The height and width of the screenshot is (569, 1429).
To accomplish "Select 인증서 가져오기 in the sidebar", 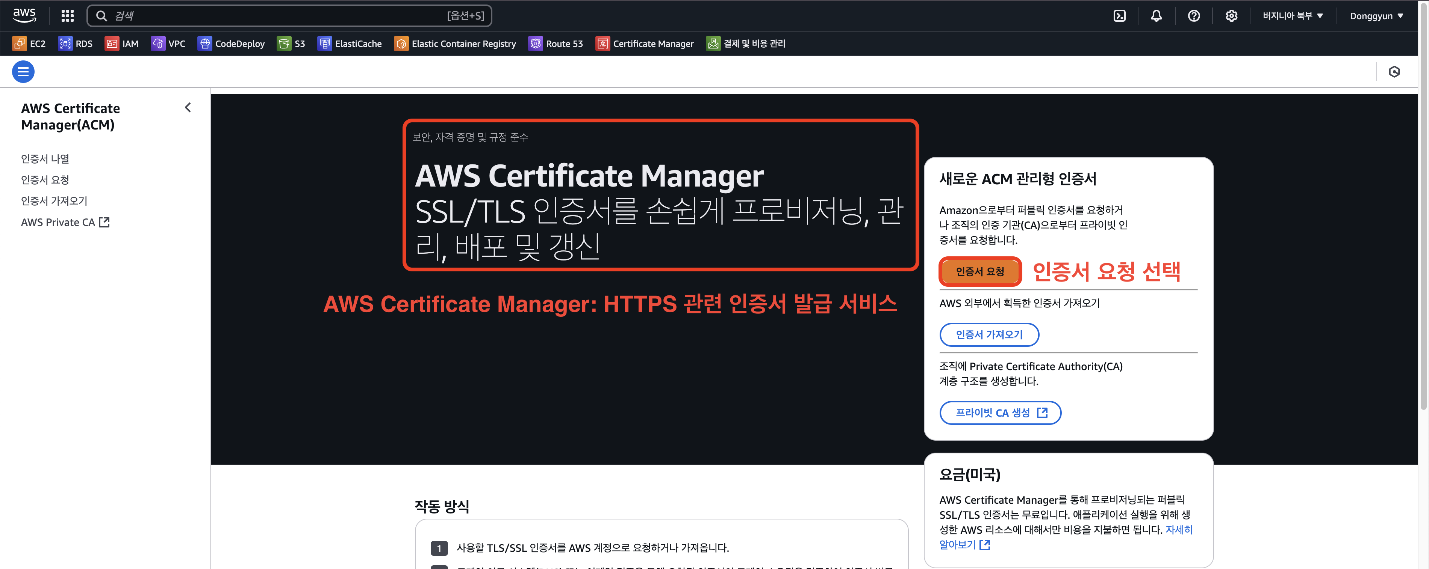I will [x=54, y=200].
